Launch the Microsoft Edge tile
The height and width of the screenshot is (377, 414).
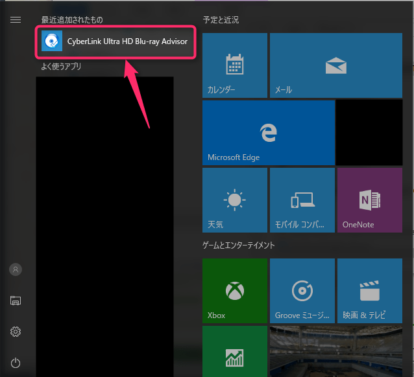click(x=269, y=133)
